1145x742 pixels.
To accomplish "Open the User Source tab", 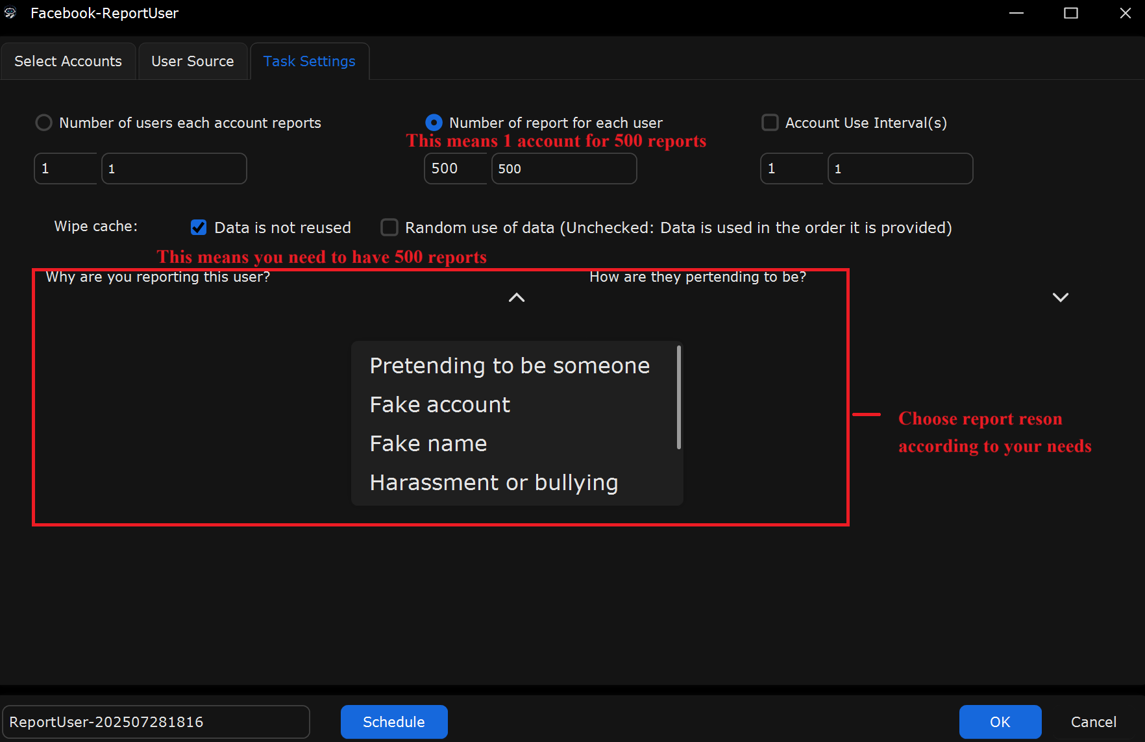I will (193, 61).
